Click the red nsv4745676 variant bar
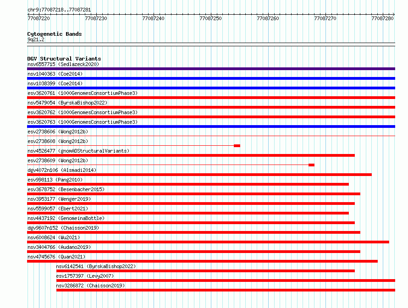Screen dimensions: 408x308 tap(203, 261)
